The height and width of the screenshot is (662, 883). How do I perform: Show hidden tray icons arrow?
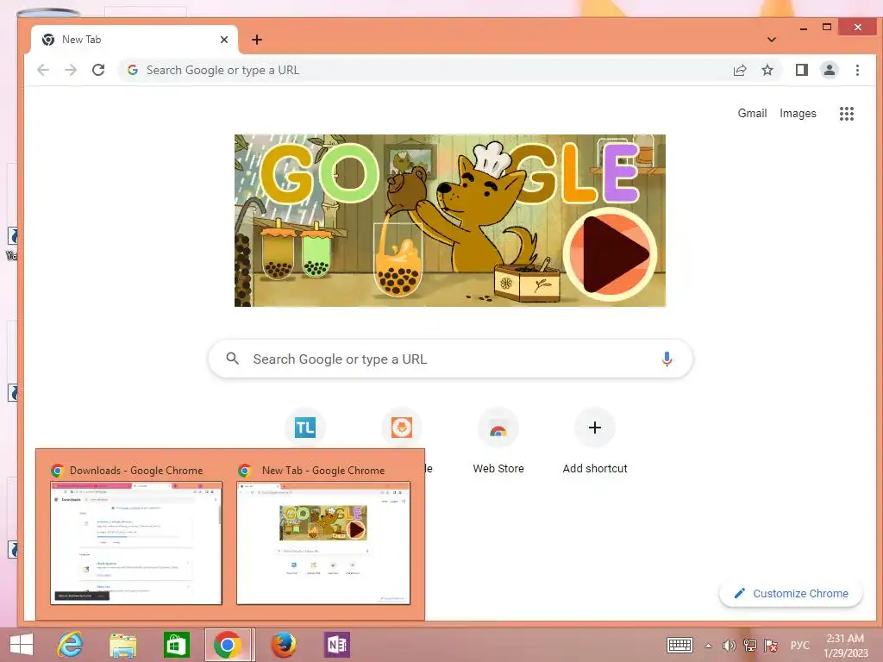coord(708,646)
